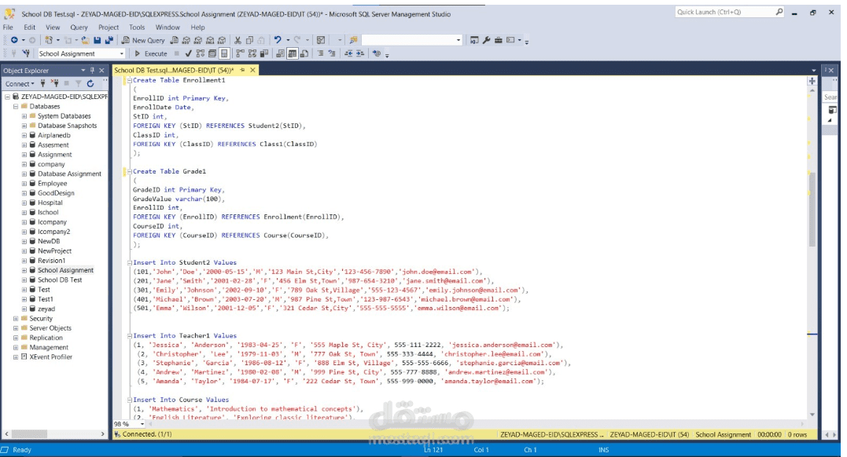Disconnect from the server in Object Explorer
This screenshot has height=457, width=847.
click(55, 83)
